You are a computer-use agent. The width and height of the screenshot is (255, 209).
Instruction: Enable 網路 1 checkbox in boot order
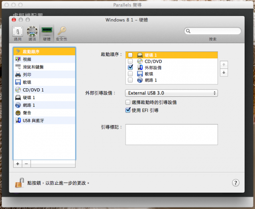tap(130, 80)
